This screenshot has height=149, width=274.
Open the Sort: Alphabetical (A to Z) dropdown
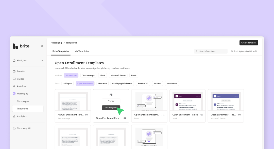244,51
